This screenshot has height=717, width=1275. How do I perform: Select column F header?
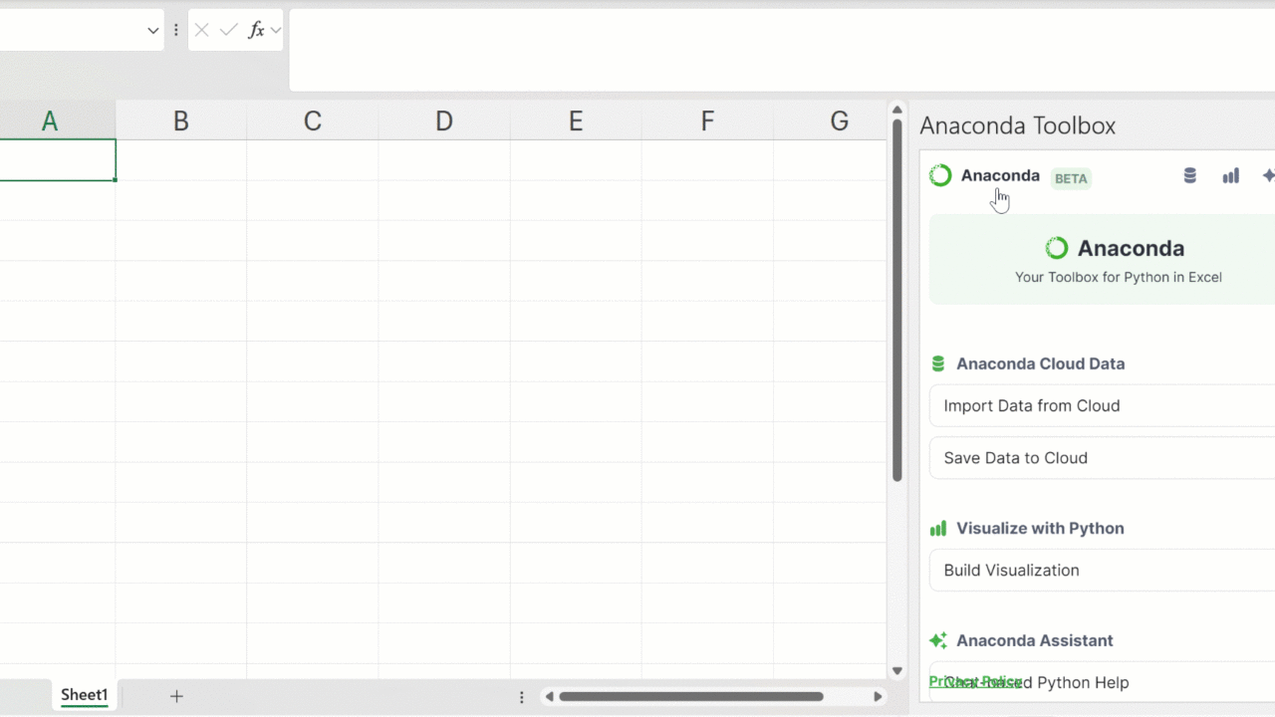click(707, 120)
